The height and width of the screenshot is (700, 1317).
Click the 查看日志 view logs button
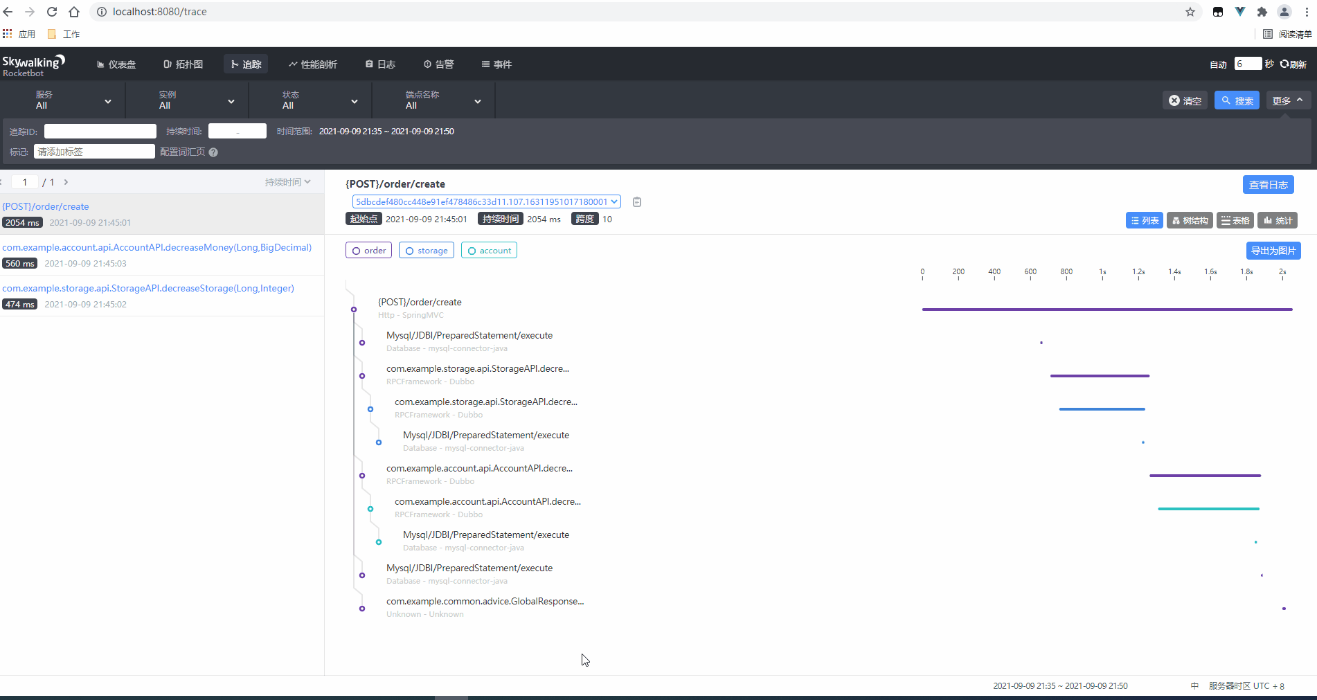click(x=1268, y=185)
